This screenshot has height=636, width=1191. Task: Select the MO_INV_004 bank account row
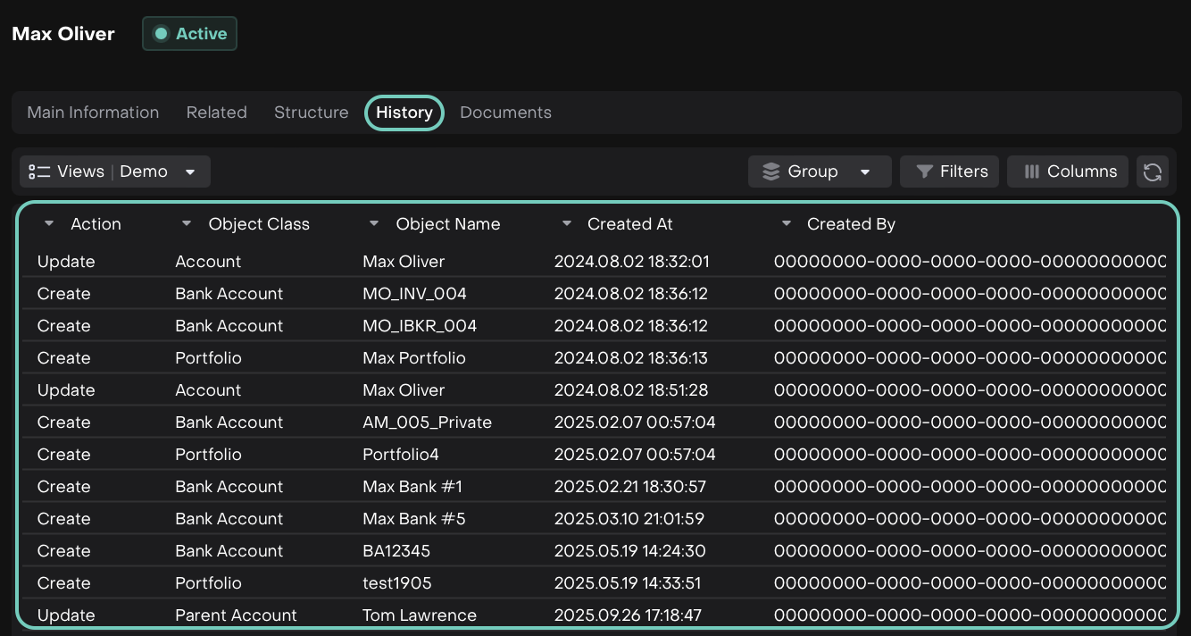pyautogui.click(x=413, y=294)
